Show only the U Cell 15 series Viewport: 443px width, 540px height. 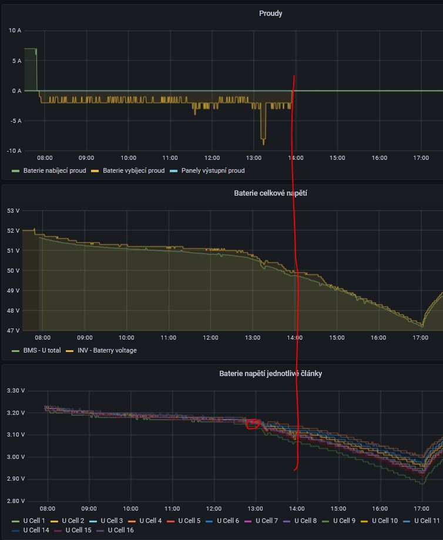point(78,530)
